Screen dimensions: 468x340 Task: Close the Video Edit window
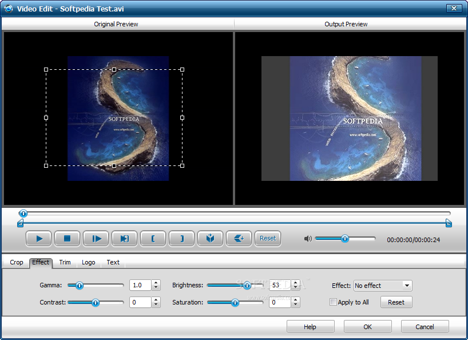click(454, 9)
